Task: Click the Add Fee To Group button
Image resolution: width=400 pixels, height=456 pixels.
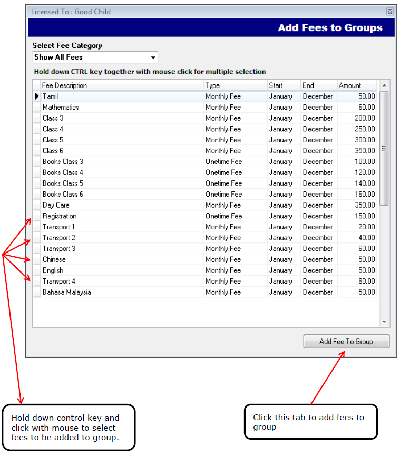Action: point(346,342)
